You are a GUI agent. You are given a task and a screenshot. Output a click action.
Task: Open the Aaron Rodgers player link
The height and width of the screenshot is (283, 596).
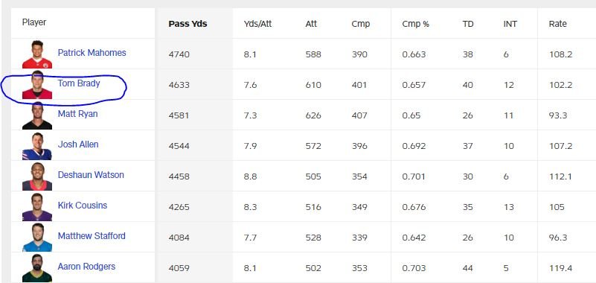(86, 267)
